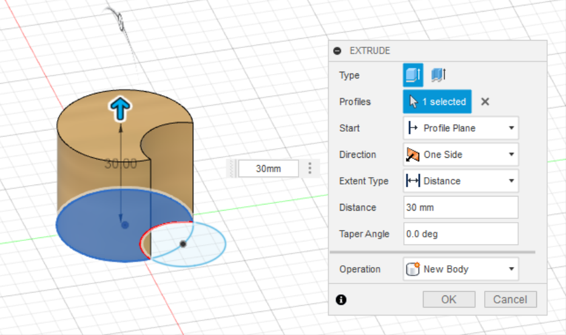Select the solid Extrude type icon
The image size is (566, 335).
click(x=413, y=75)
